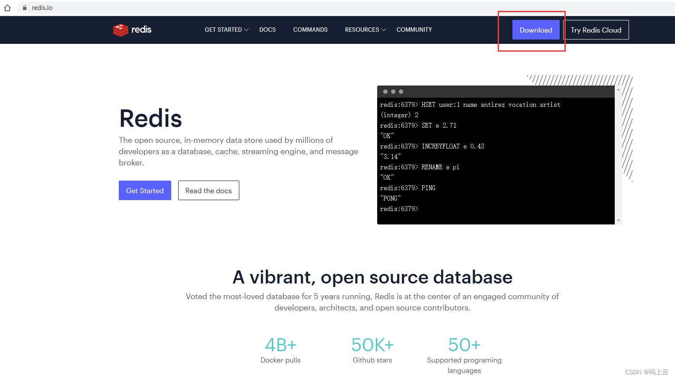The width and height of the screenshot is (675, 379).
Task: Click the third terminal window dot
Action: pos(401,92)
